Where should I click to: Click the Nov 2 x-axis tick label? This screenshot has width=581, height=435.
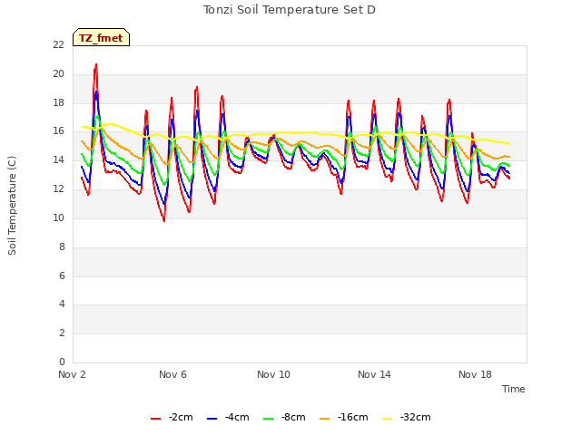[x=72, y=374]
